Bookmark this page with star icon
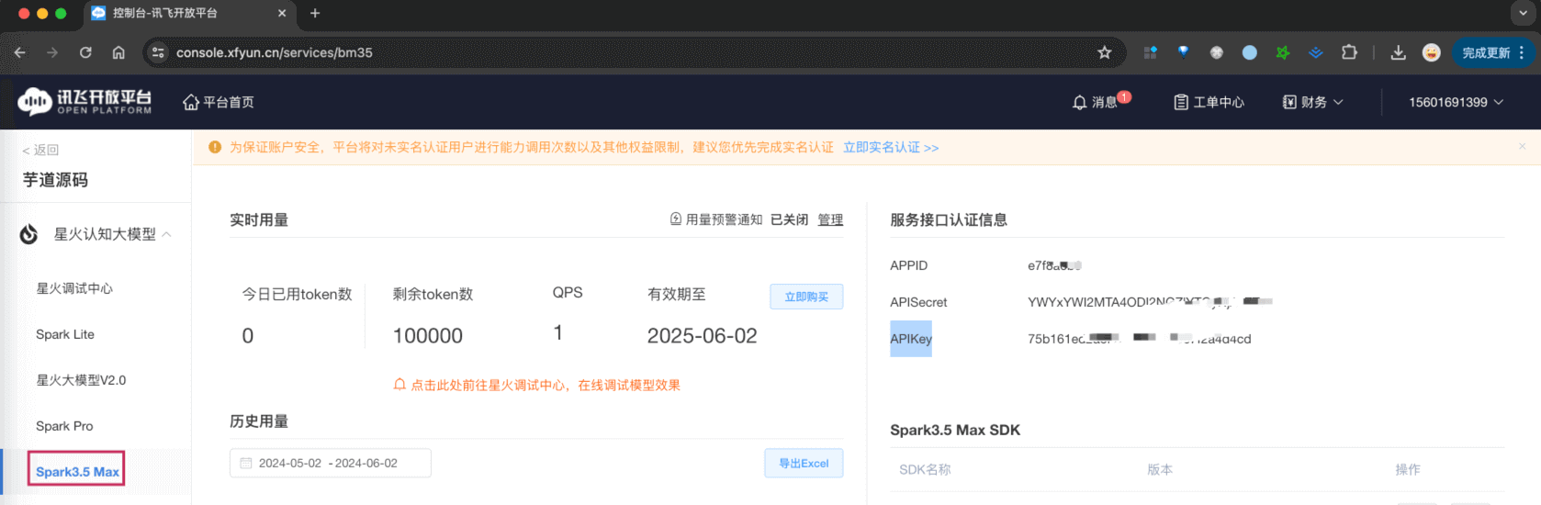Viewport: 1541px width, 505px height. (x=1105, y=52)
